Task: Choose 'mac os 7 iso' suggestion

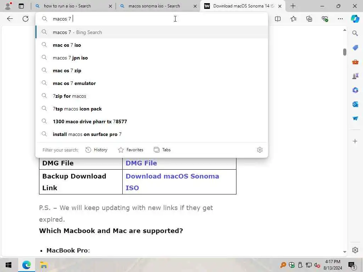Action: (152, 45)
